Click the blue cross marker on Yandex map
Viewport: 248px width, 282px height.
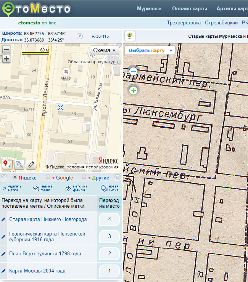click(60, 107)
